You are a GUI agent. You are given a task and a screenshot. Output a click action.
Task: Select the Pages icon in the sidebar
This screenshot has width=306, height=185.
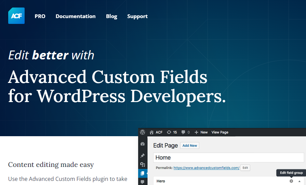coord(143,173)
